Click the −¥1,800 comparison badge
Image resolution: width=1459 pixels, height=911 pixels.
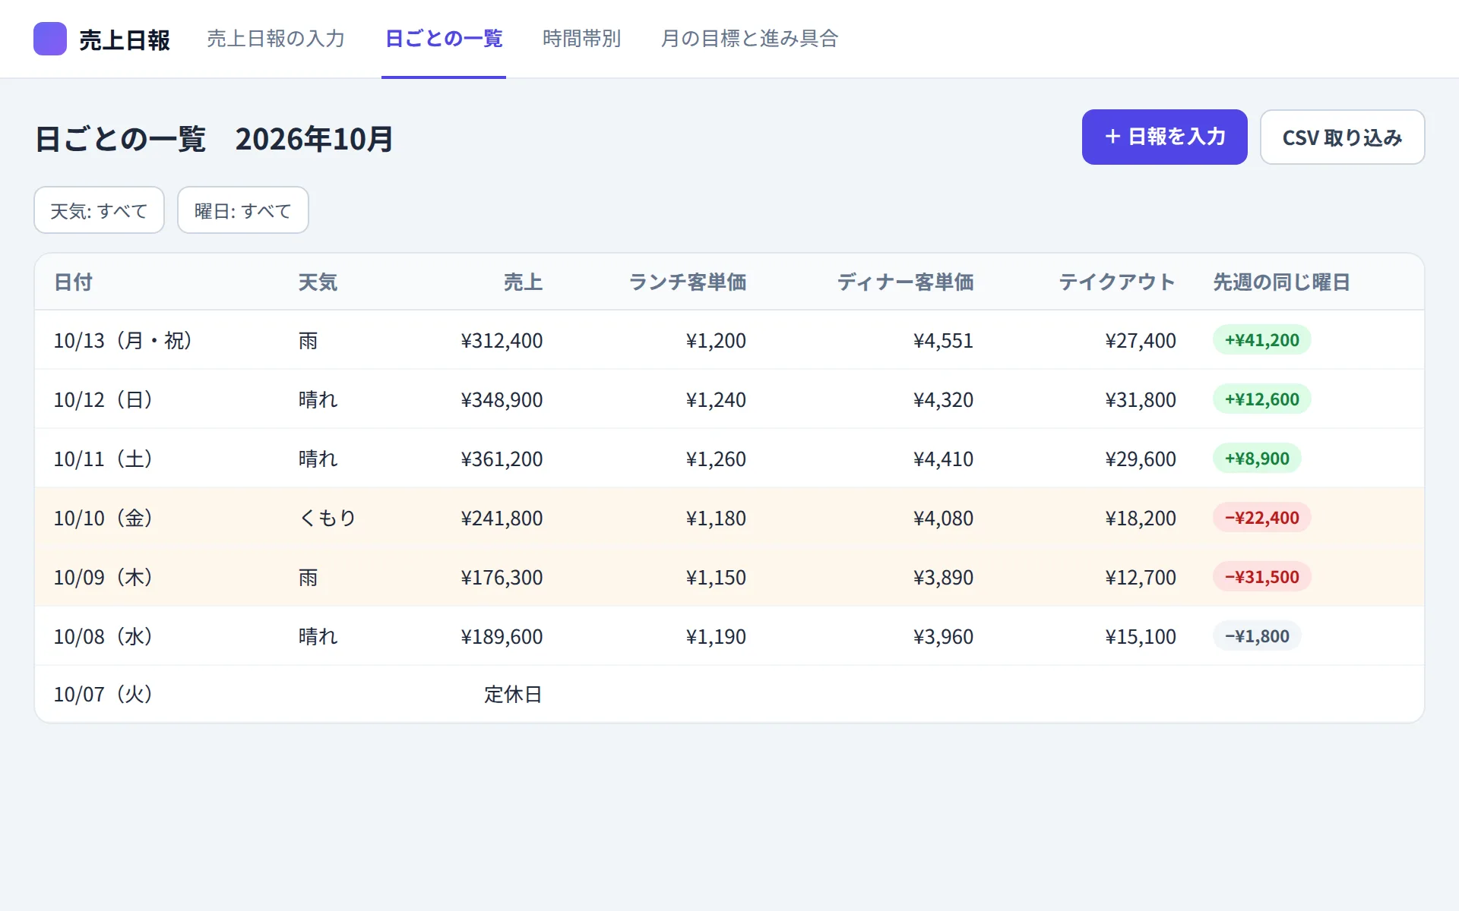pos(1257,636)
